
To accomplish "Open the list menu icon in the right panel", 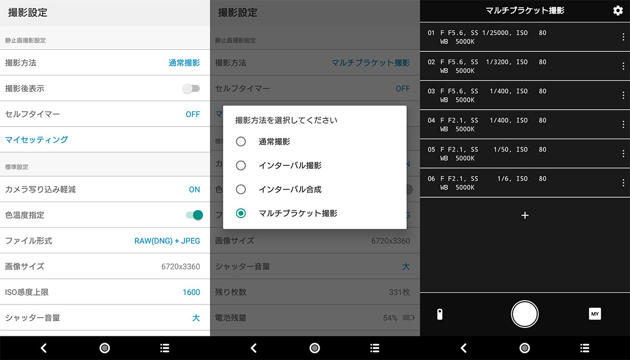I will pyautogui.click(x=585, y=348).
